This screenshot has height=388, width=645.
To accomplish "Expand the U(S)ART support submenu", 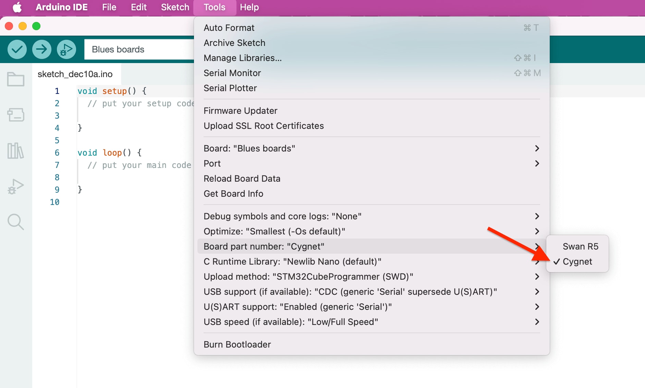I will [x=372, y=307].
